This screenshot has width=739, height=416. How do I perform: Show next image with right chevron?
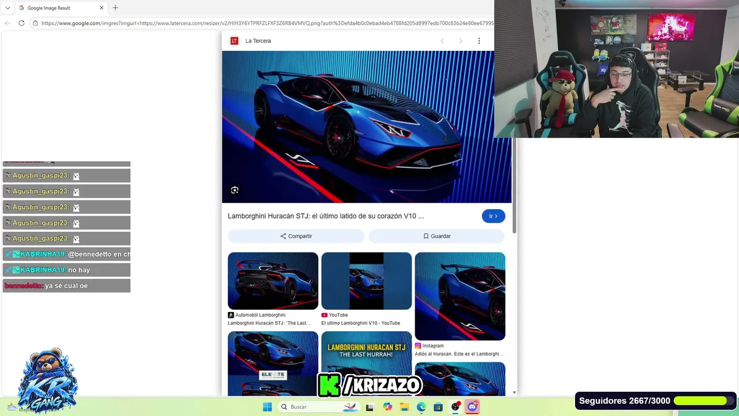coord(461,41)
